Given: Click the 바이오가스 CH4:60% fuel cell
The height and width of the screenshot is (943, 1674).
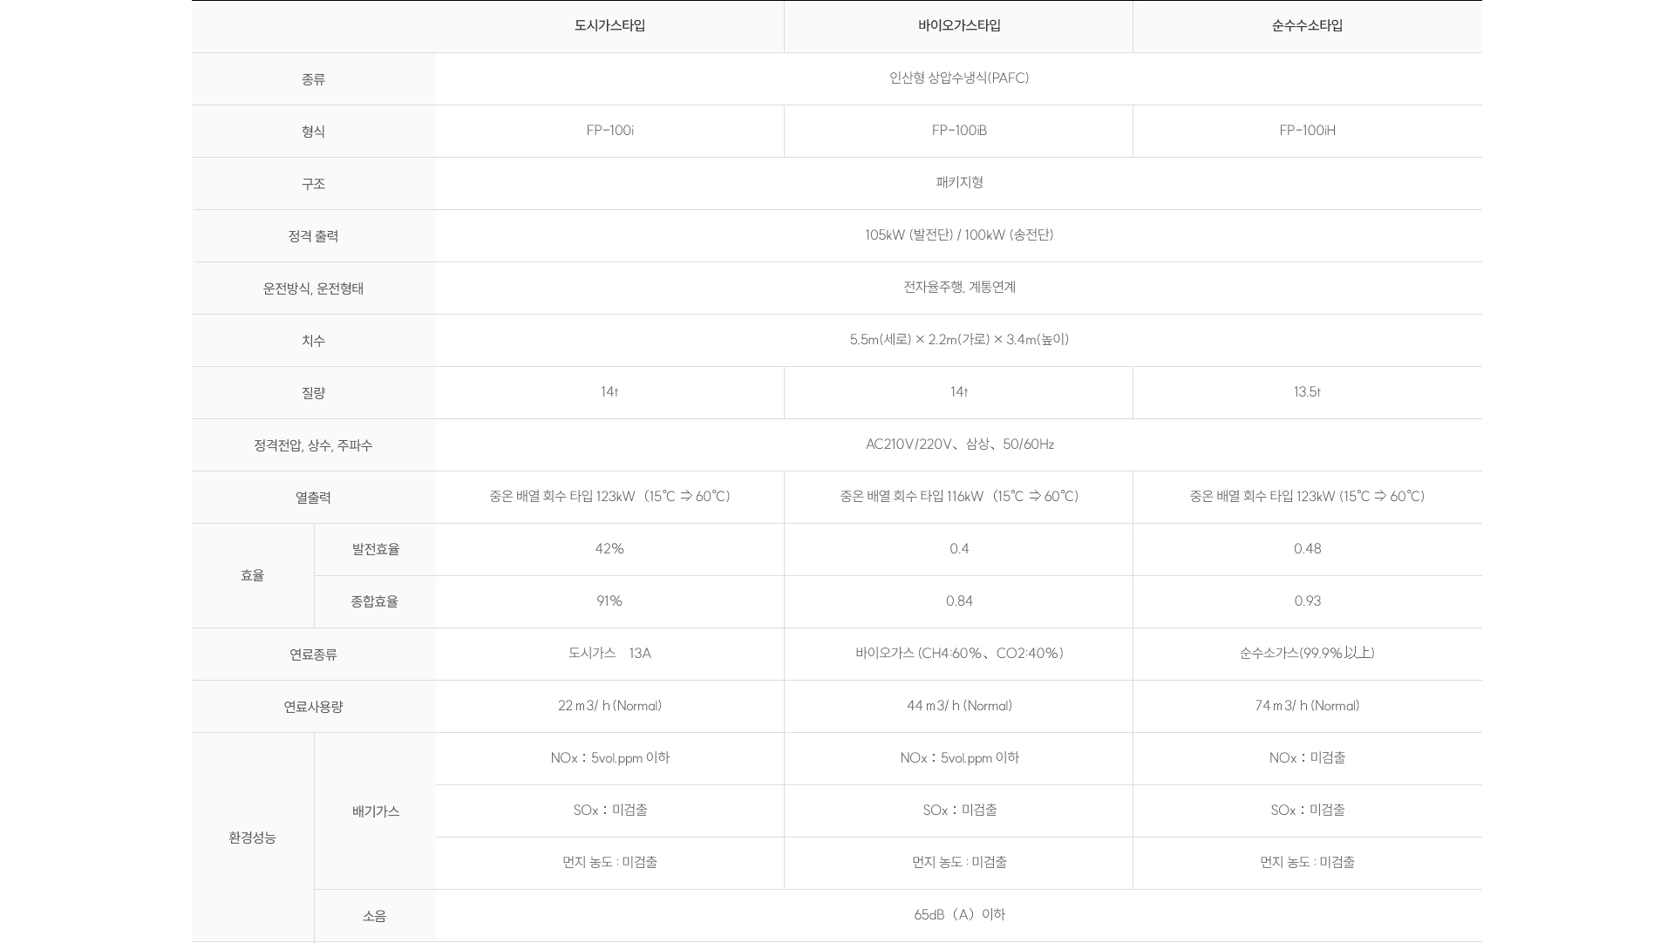Looking at the screenshot, I should (959, 654).
